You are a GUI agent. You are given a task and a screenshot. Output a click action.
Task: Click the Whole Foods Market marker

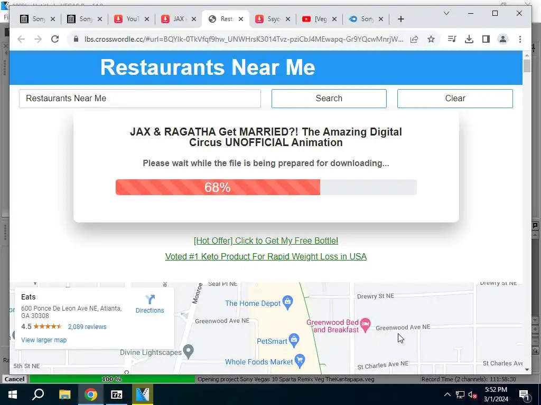pyautogui.click(x=300, y=360)
